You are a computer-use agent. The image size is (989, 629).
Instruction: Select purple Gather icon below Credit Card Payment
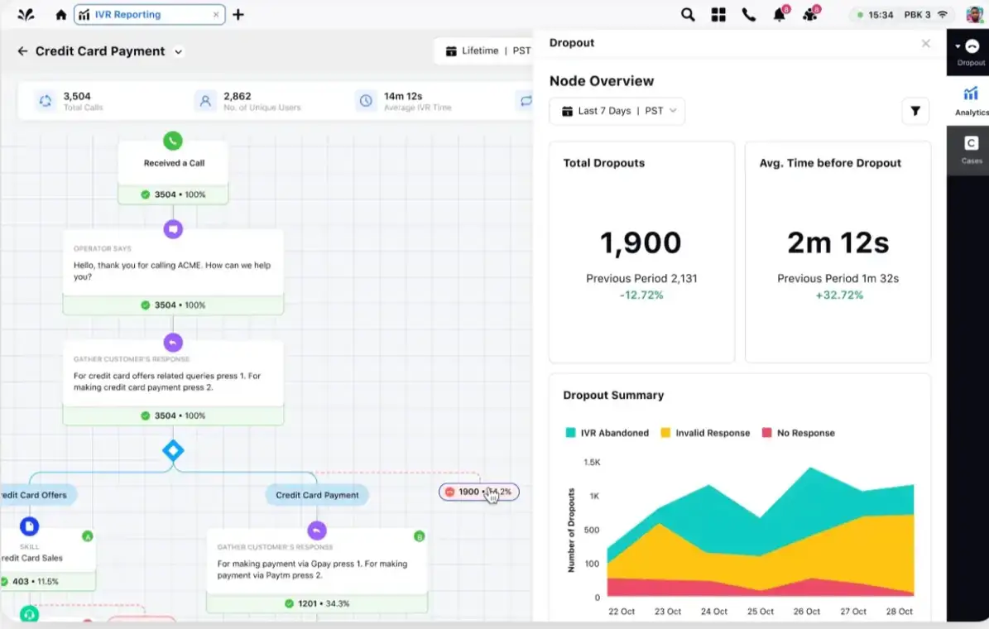click(x=317, y=531)
